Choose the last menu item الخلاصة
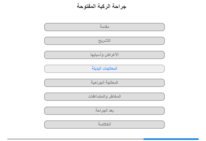206x141 pixels. pyautogui.click(x=104, y=125)
